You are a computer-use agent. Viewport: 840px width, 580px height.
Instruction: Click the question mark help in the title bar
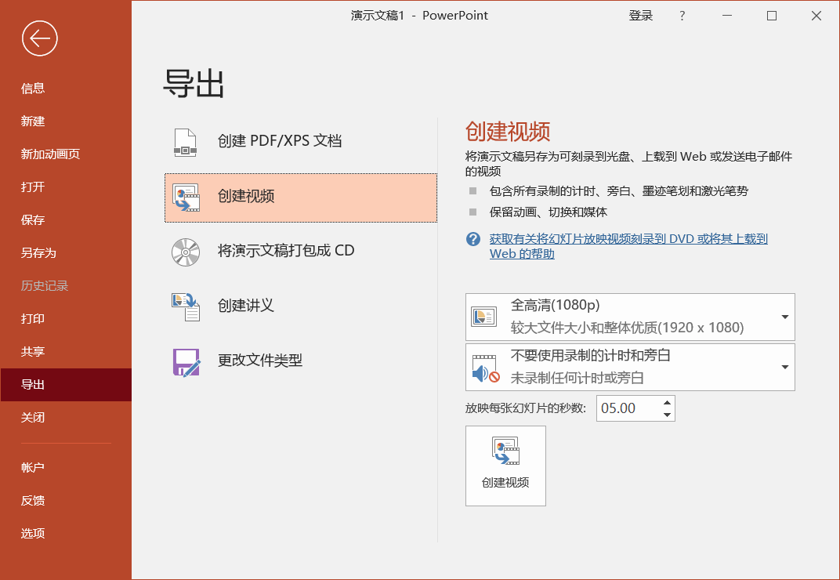[682, 16]
